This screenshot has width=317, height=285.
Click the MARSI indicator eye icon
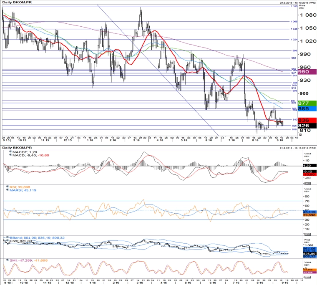[8, 190]
